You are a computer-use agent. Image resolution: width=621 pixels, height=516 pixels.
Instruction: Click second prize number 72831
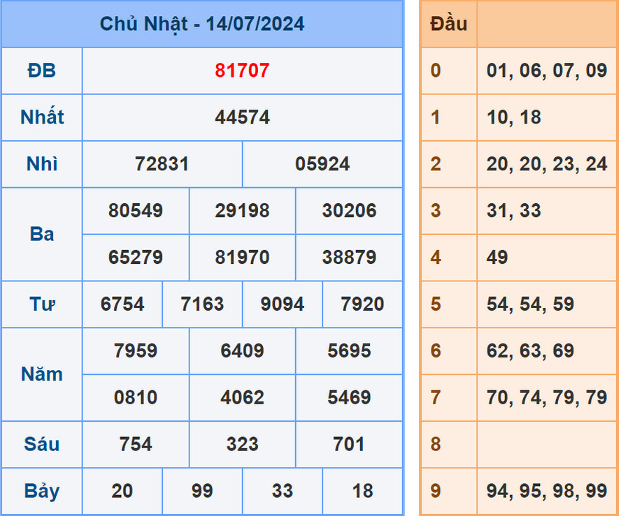pyautogui.click(x=163, y=164)
